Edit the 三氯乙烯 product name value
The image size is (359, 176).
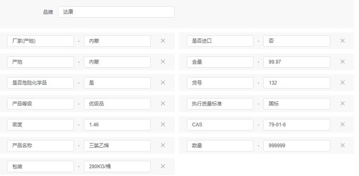[x=117, y=146]
